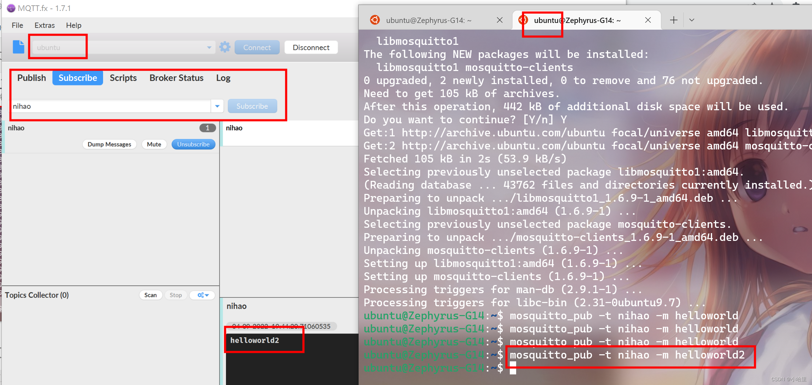Open terminal tab list chevron dropdown

[x=692, y=20]
